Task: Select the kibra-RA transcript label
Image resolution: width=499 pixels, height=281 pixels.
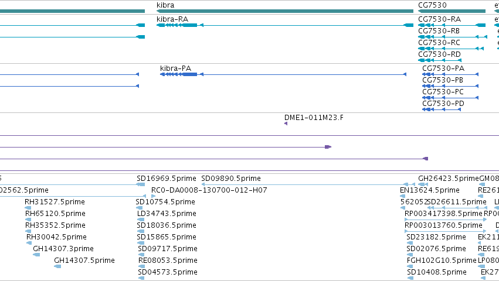Action: tap(172, 19)
